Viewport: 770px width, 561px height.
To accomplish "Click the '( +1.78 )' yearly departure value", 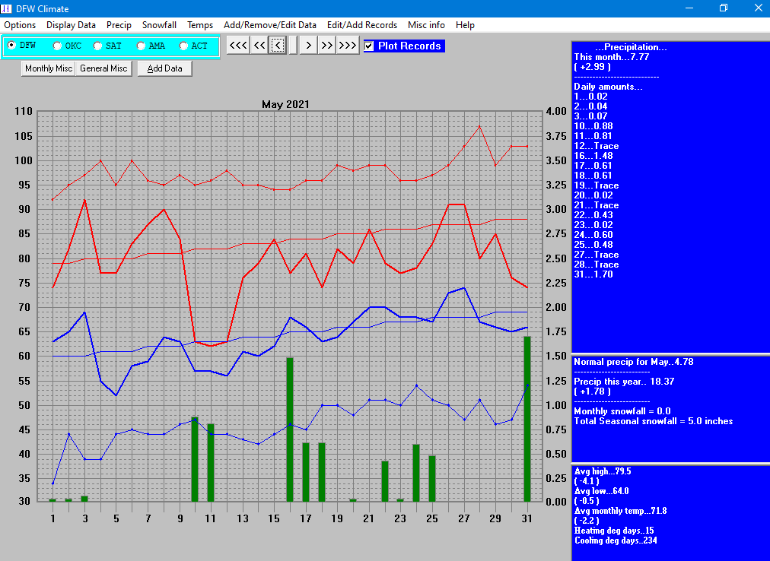I will (592, 391).
